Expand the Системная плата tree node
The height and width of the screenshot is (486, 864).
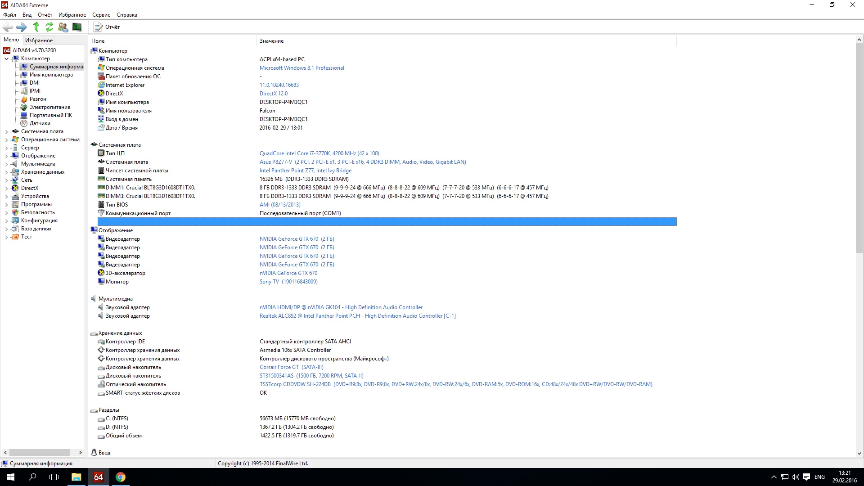pos(6,131)
